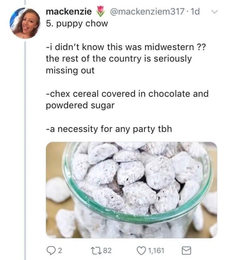Expand the tweet options chevron menu
This screenshot has width=227, height=260.
pyautogui.click(x=215, y=12)
